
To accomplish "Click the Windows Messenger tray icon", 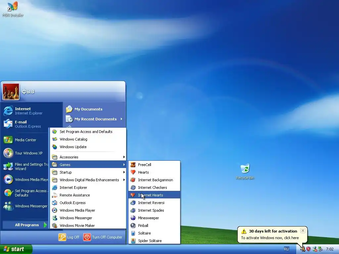I will point(315,249).
